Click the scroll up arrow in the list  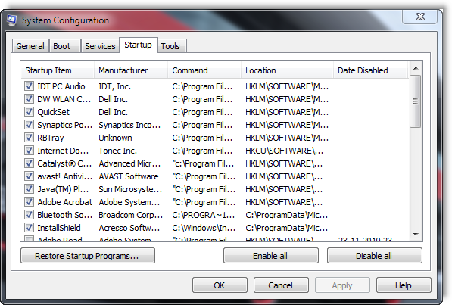click(x=416, y=68)
